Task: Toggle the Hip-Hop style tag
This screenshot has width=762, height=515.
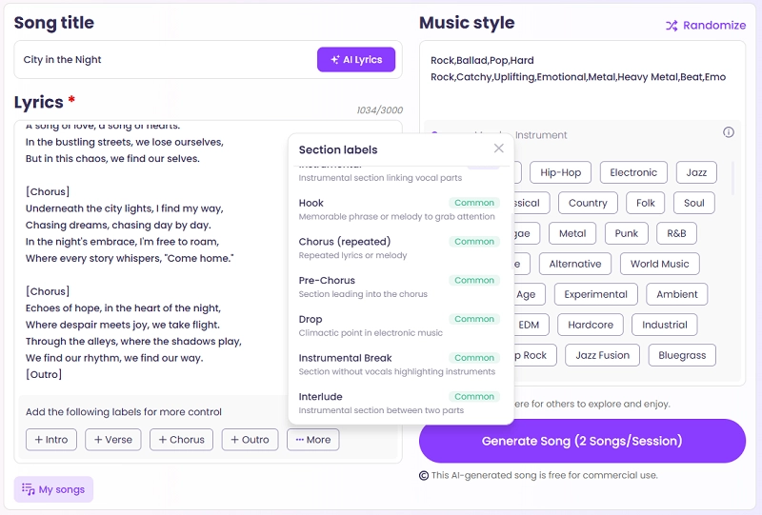Action: [x=560, y=172]
